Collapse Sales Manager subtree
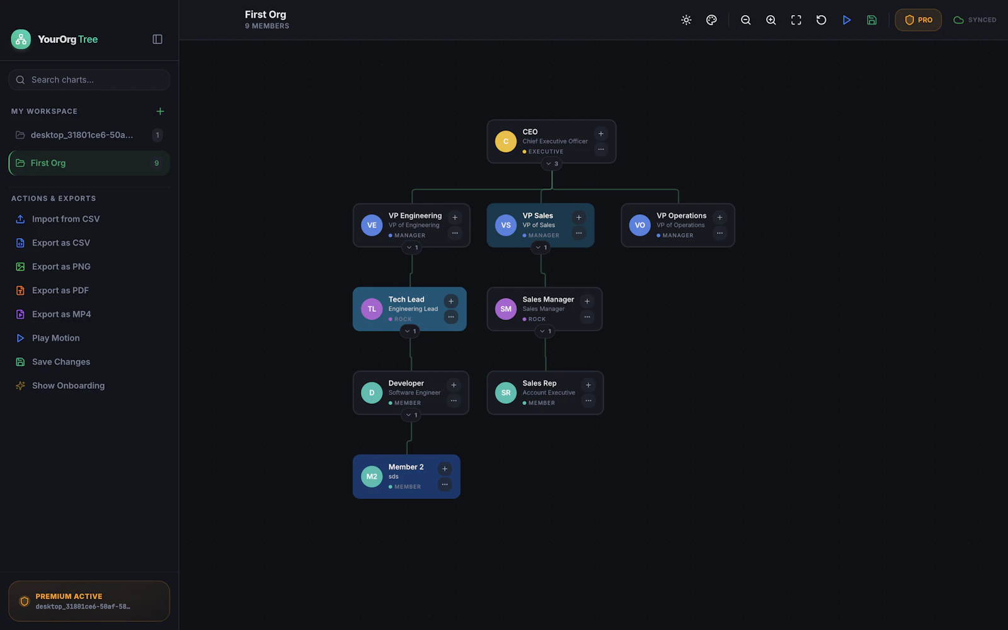Viewport: 1008px width, 630px height. click(x=545, y=331)
